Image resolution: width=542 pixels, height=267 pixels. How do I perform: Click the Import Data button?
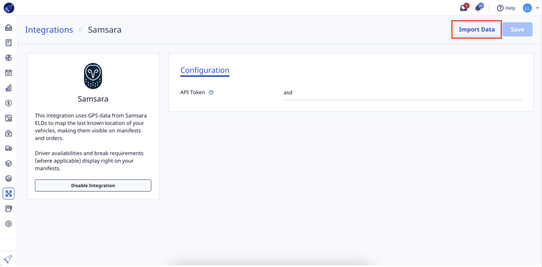[477, 29]
